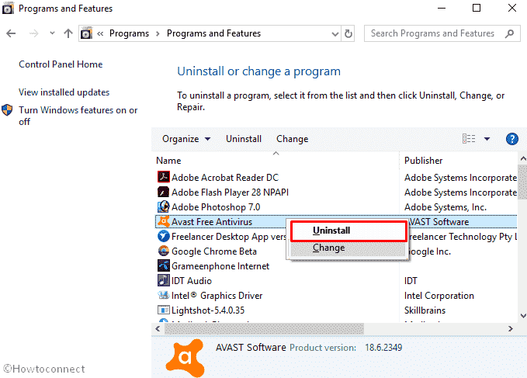
Task: Choose Uninstall from the context menu
Action: [x=331, y=231]
